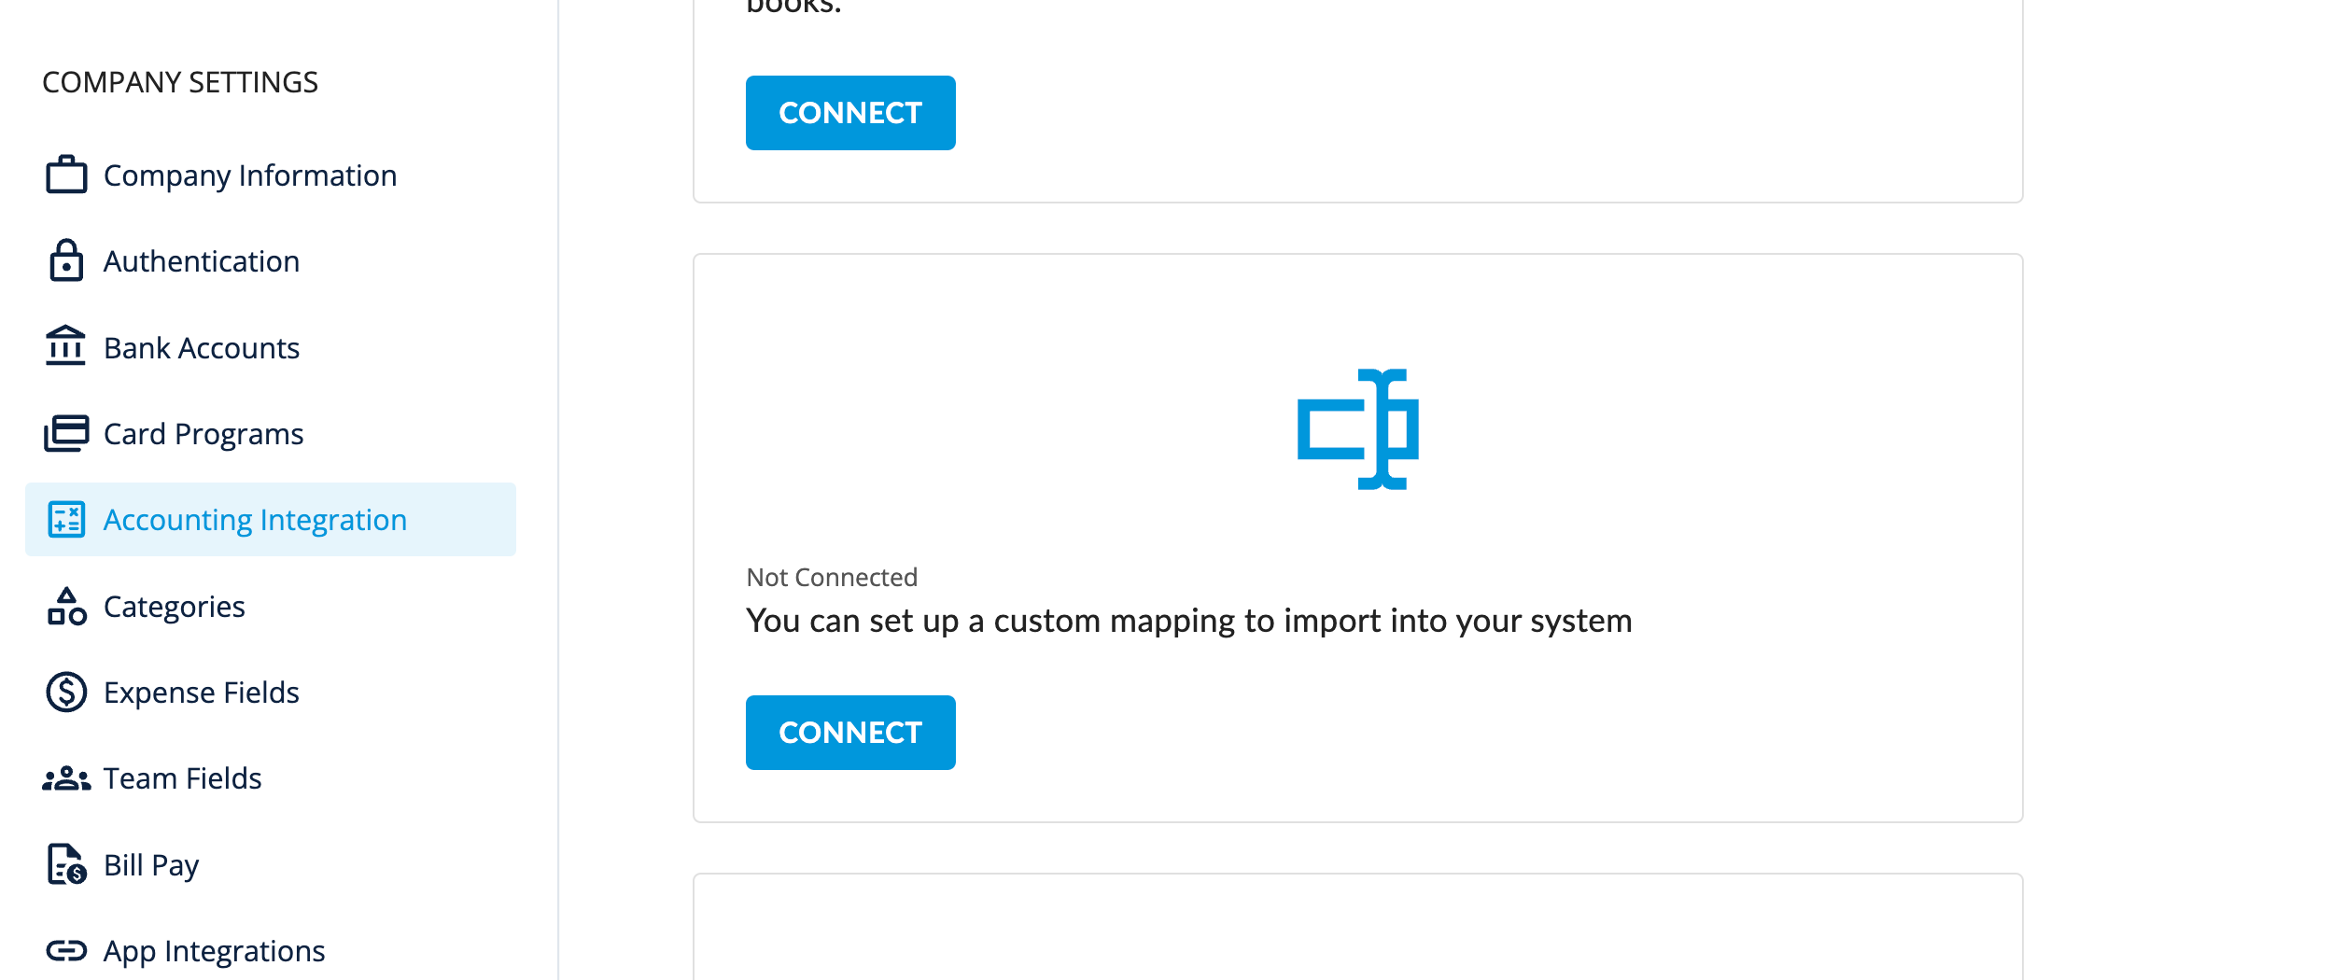Image resolution: width=2330 pixels, height=980 pixels.
Task: Click the Bank Accounts building icon
Action: [x=66, y=347]
